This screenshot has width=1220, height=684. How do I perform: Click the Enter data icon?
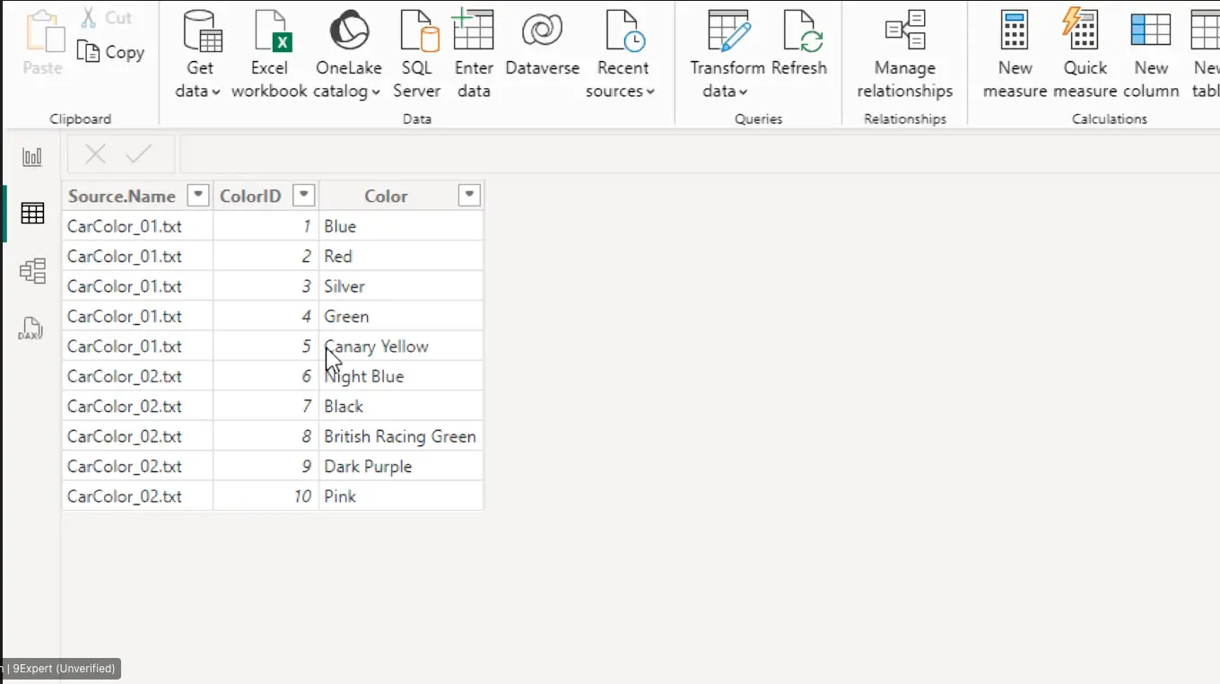pyautogui.click(x=474, y=30)
